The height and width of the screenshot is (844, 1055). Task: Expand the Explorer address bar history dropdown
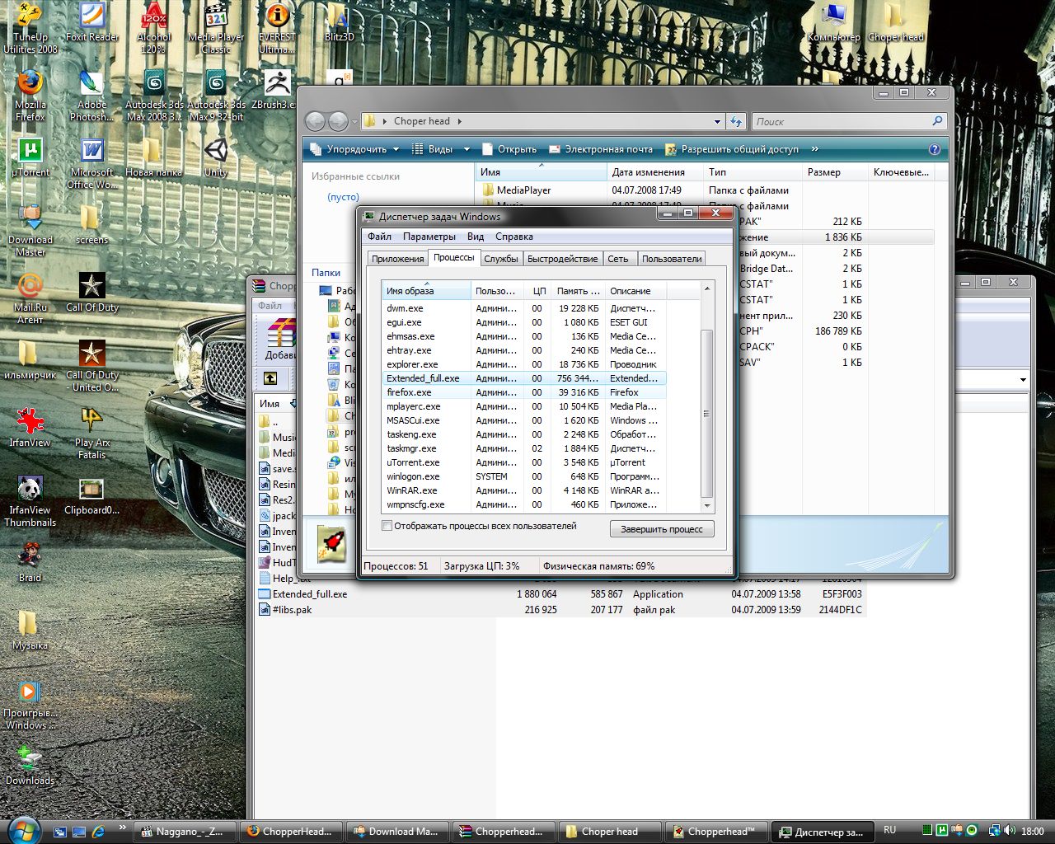pyautogui.click(x=717, y=121)
